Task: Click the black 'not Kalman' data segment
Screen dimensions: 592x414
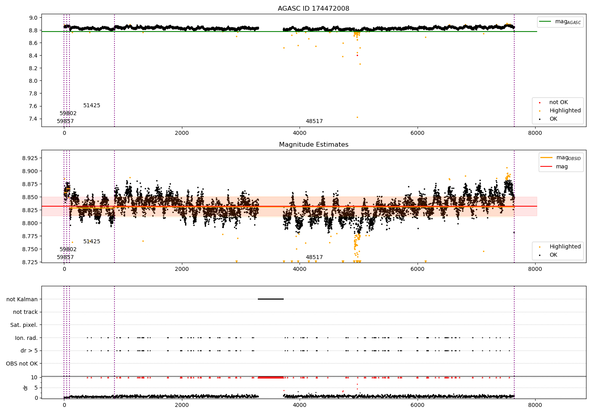Action: [x=271, y=299]
